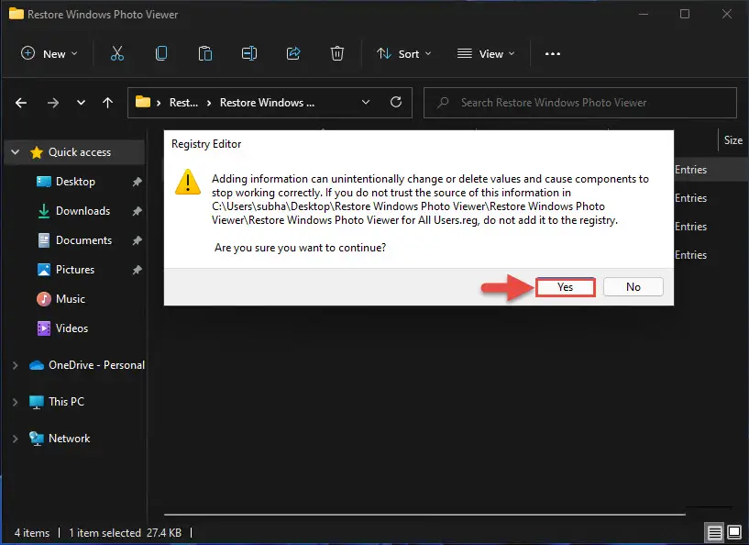Open the Sort options dropdown

[x=403, y=53]
